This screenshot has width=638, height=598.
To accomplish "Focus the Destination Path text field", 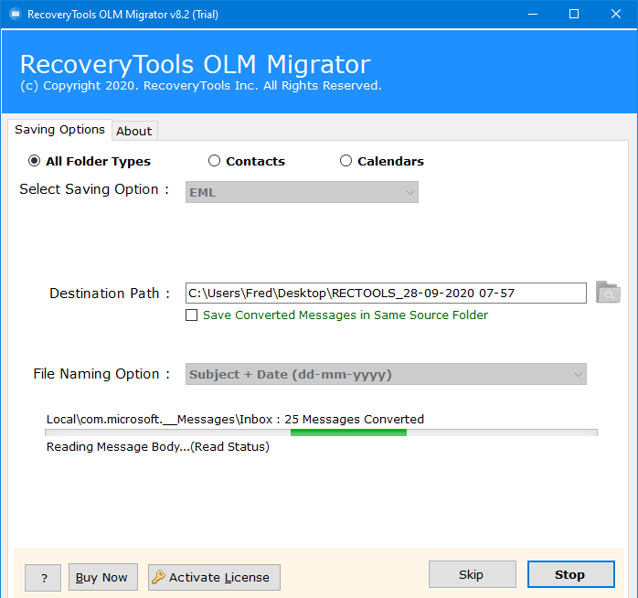I will (386, 294).
